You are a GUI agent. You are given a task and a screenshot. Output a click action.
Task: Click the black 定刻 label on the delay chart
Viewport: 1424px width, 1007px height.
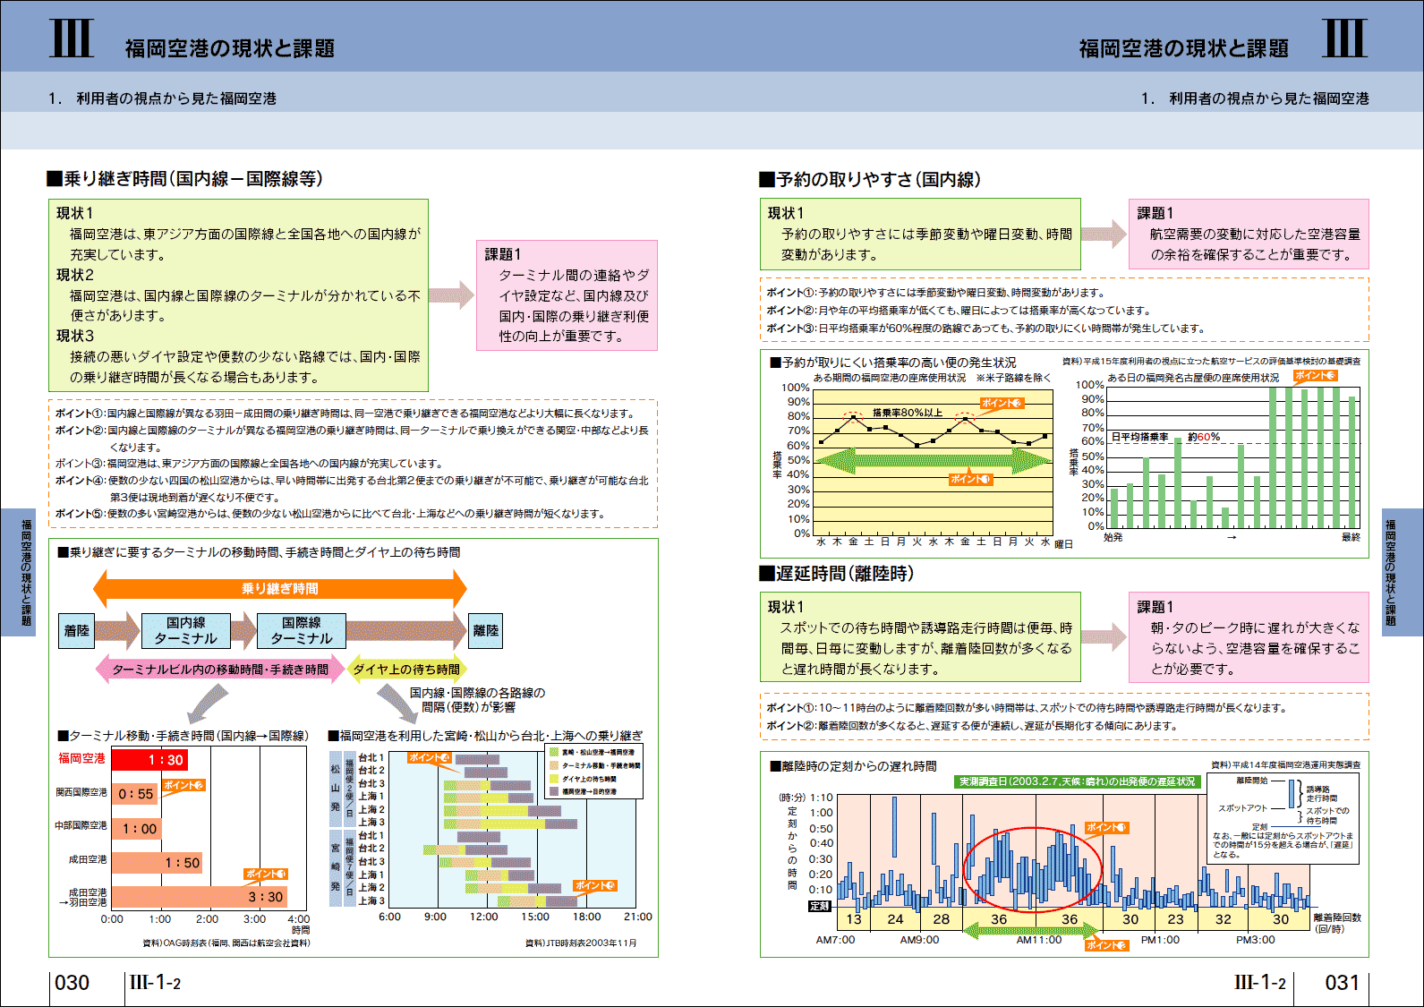click(820, 906)
